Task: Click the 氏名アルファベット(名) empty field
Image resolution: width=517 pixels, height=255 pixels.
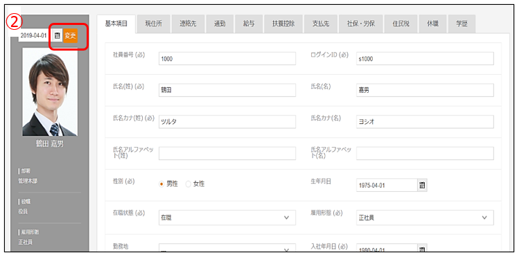Action: [x=425, y=153]
